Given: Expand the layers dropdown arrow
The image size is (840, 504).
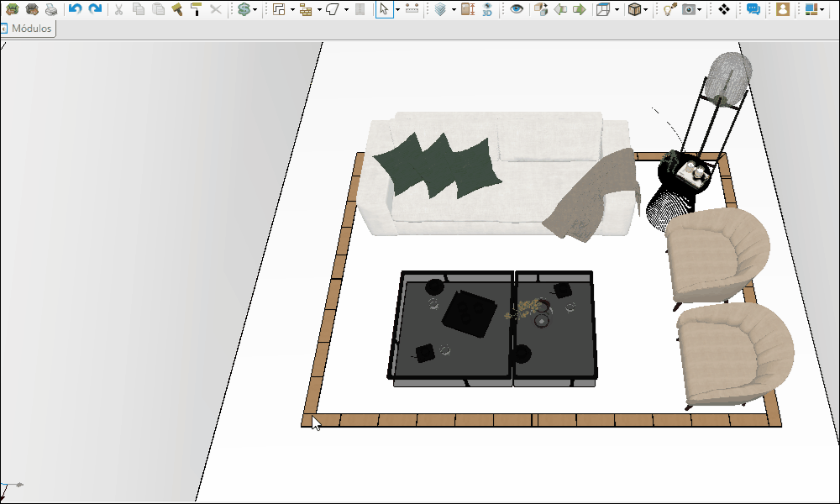Looking at the screenshot, I should tap(454, 9).
